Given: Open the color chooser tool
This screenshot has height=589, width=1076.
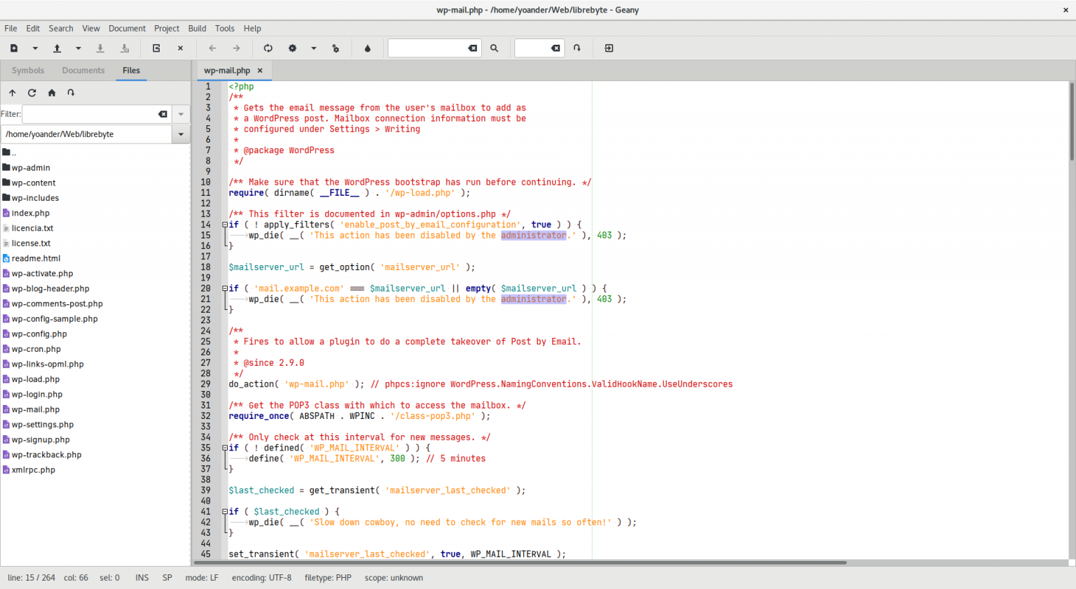Looking at the screenshot, I should tap(367, 48).
